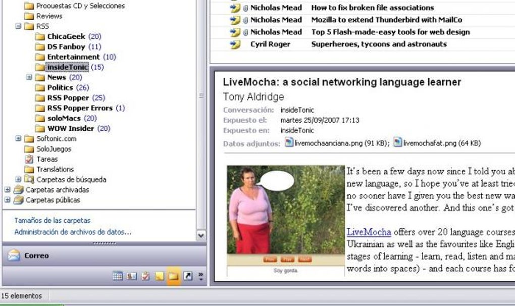Open Administración de archivos de datos link
This screenshot has height=306, width=515.
tap(73, 232)
